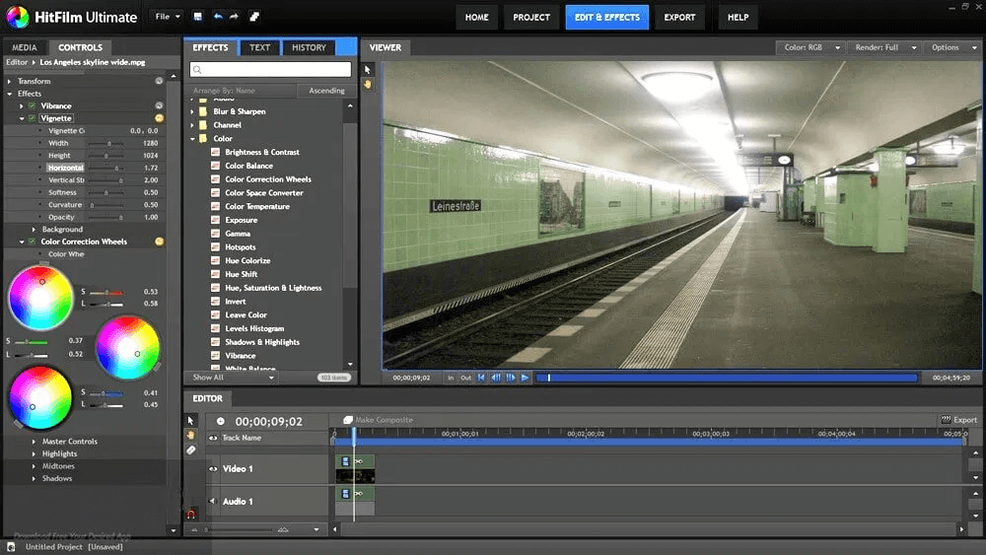Click the reset icon on Vibrance row

tap(159, 105)
